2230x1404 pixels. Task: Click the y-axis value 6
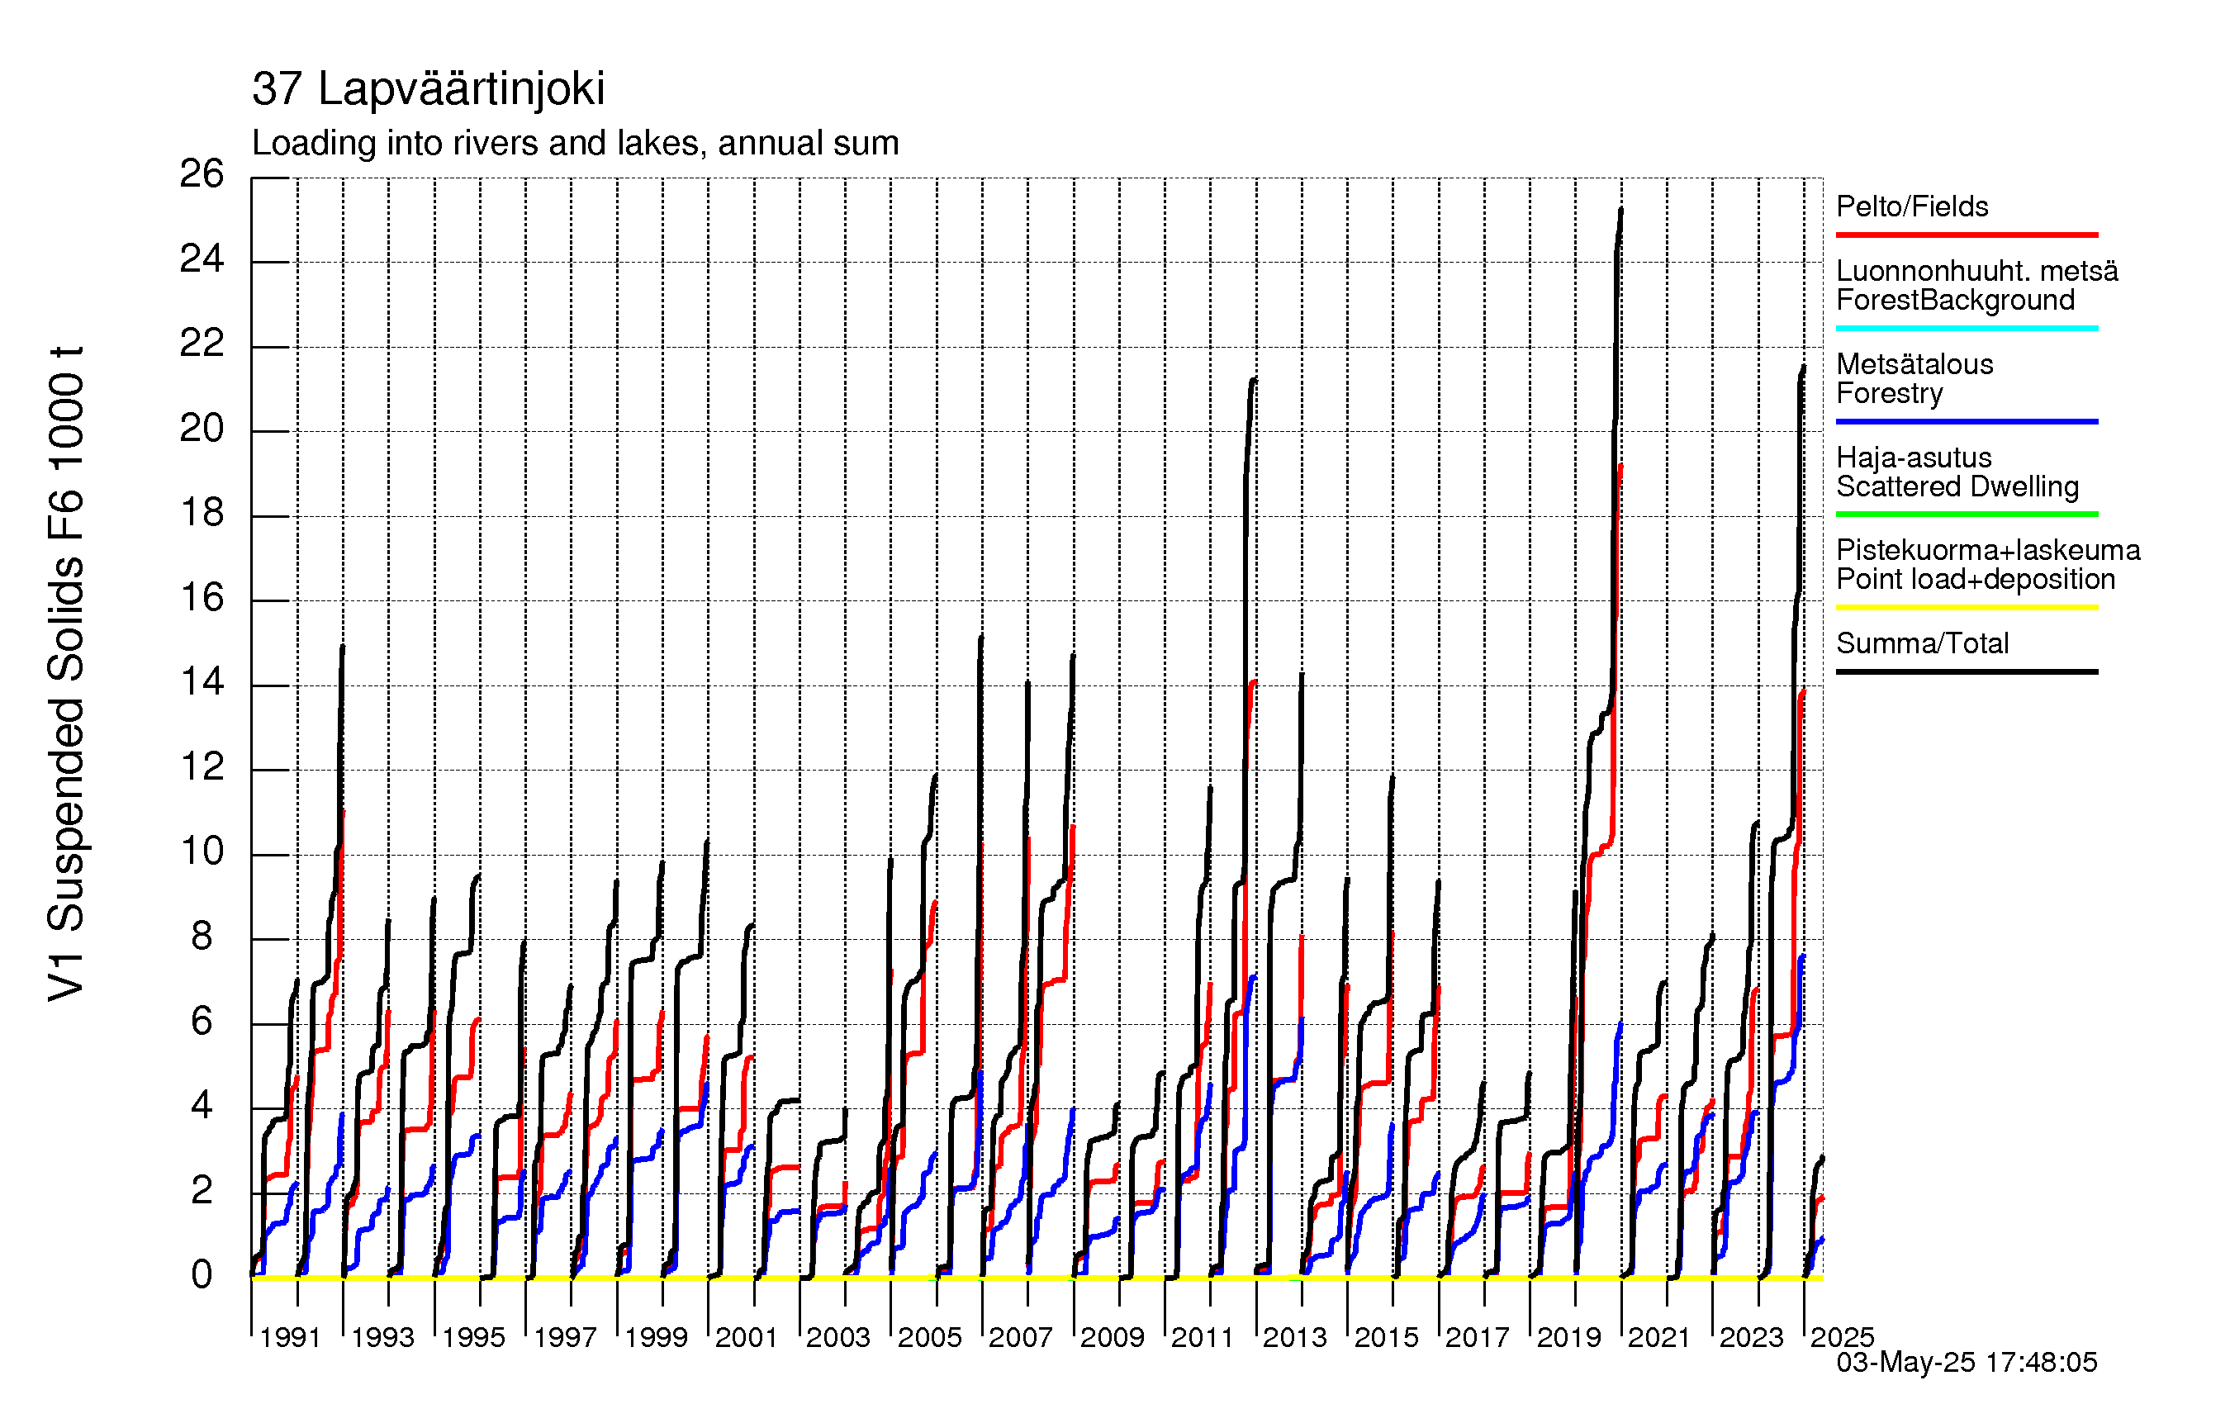click(x=202, y=1022)
